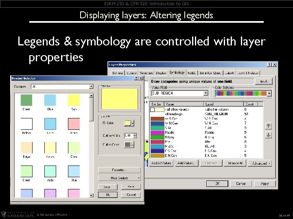This screenshot has height=219, width=293.
Task: Pick the Blue symbol beside Jade
Action: pyautogui.click(x=74, y=171)
